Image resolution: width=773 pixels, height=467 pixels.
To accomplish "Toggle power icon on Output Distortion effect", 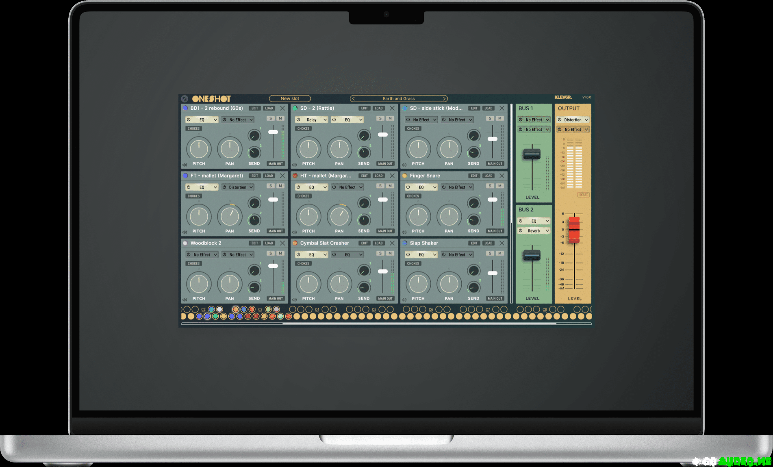I will tap(560, 120).
